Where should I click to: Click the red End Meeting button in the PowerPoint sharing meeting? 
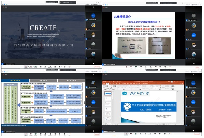point(197,134)
